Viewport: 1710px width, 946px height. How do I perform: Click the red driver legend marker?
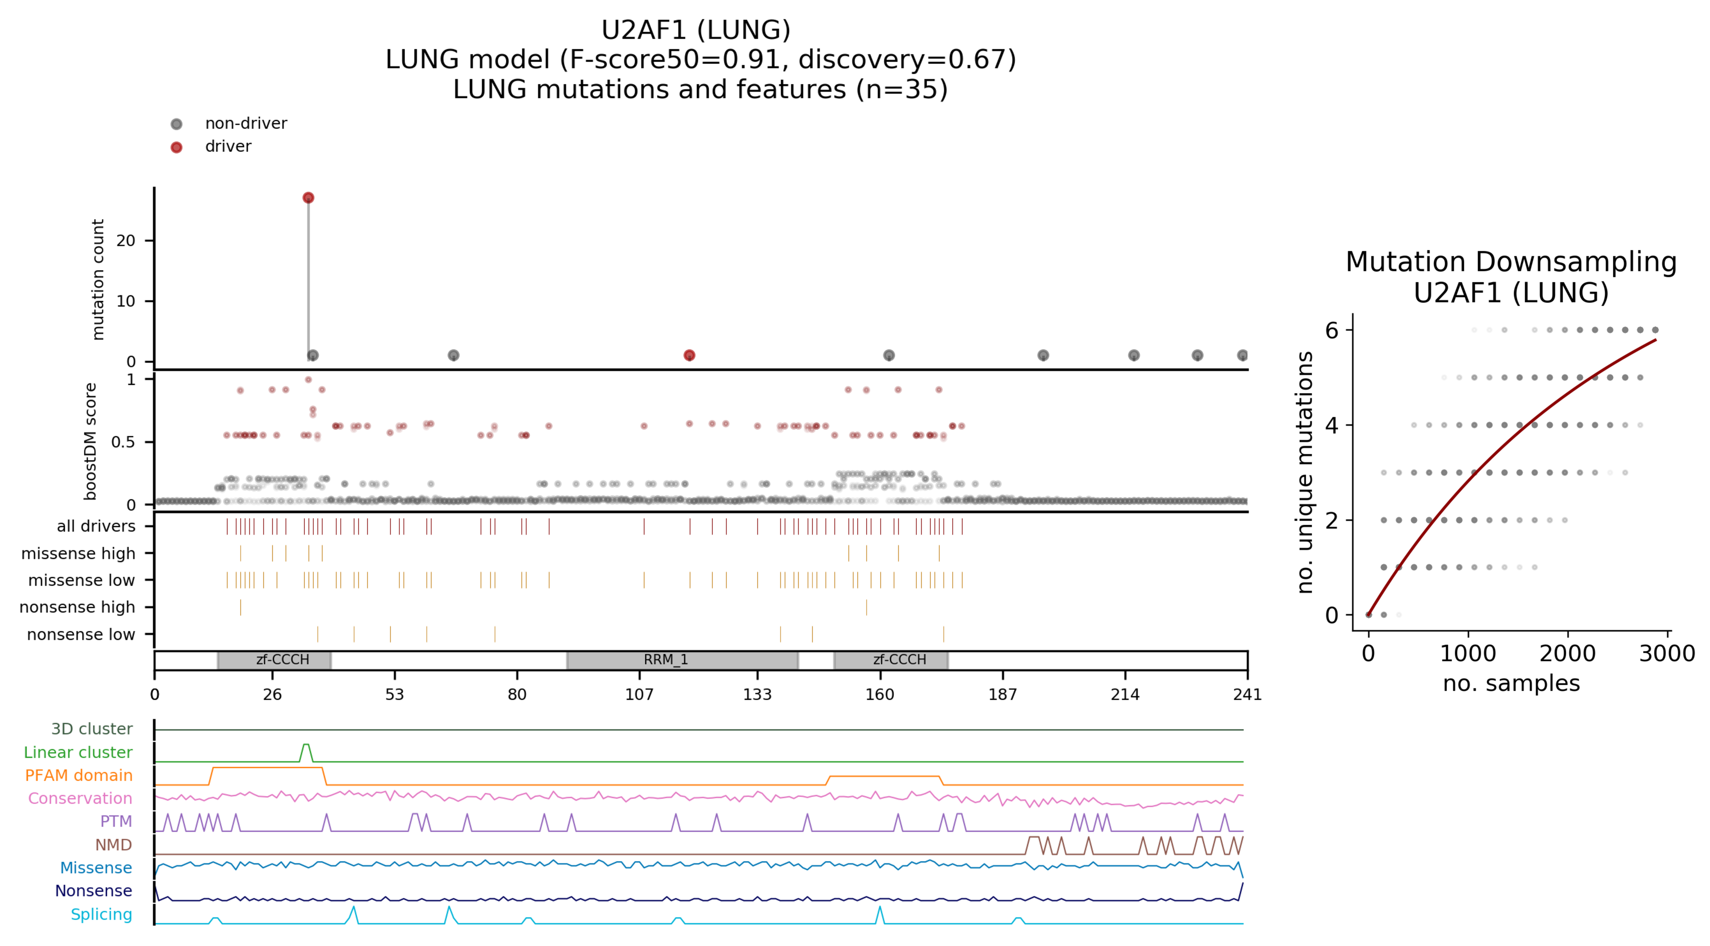click(x=176, y=147)
